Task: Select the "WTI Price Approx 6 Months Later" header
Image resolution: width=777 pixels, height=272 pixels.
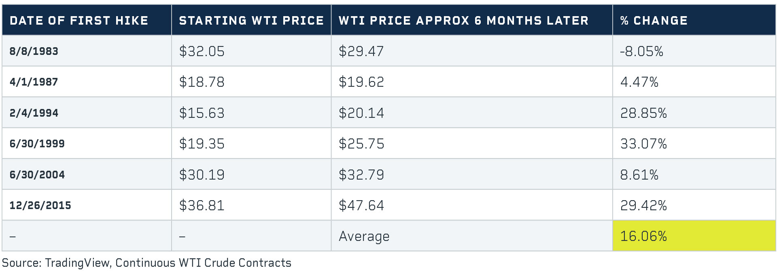Action: tap(463, 21)
